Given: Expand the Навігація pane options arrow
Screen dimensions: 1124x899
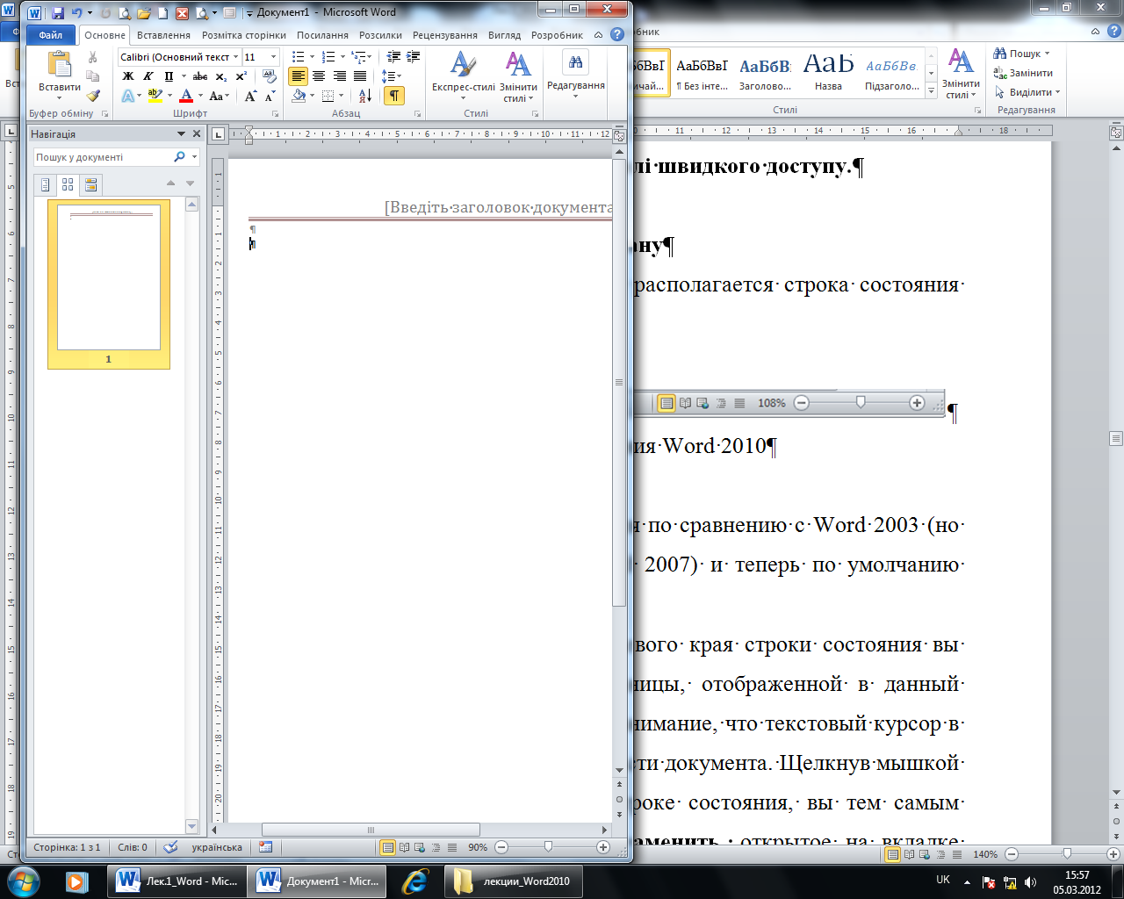Looking at the screenshot, I should coord(181,134).
